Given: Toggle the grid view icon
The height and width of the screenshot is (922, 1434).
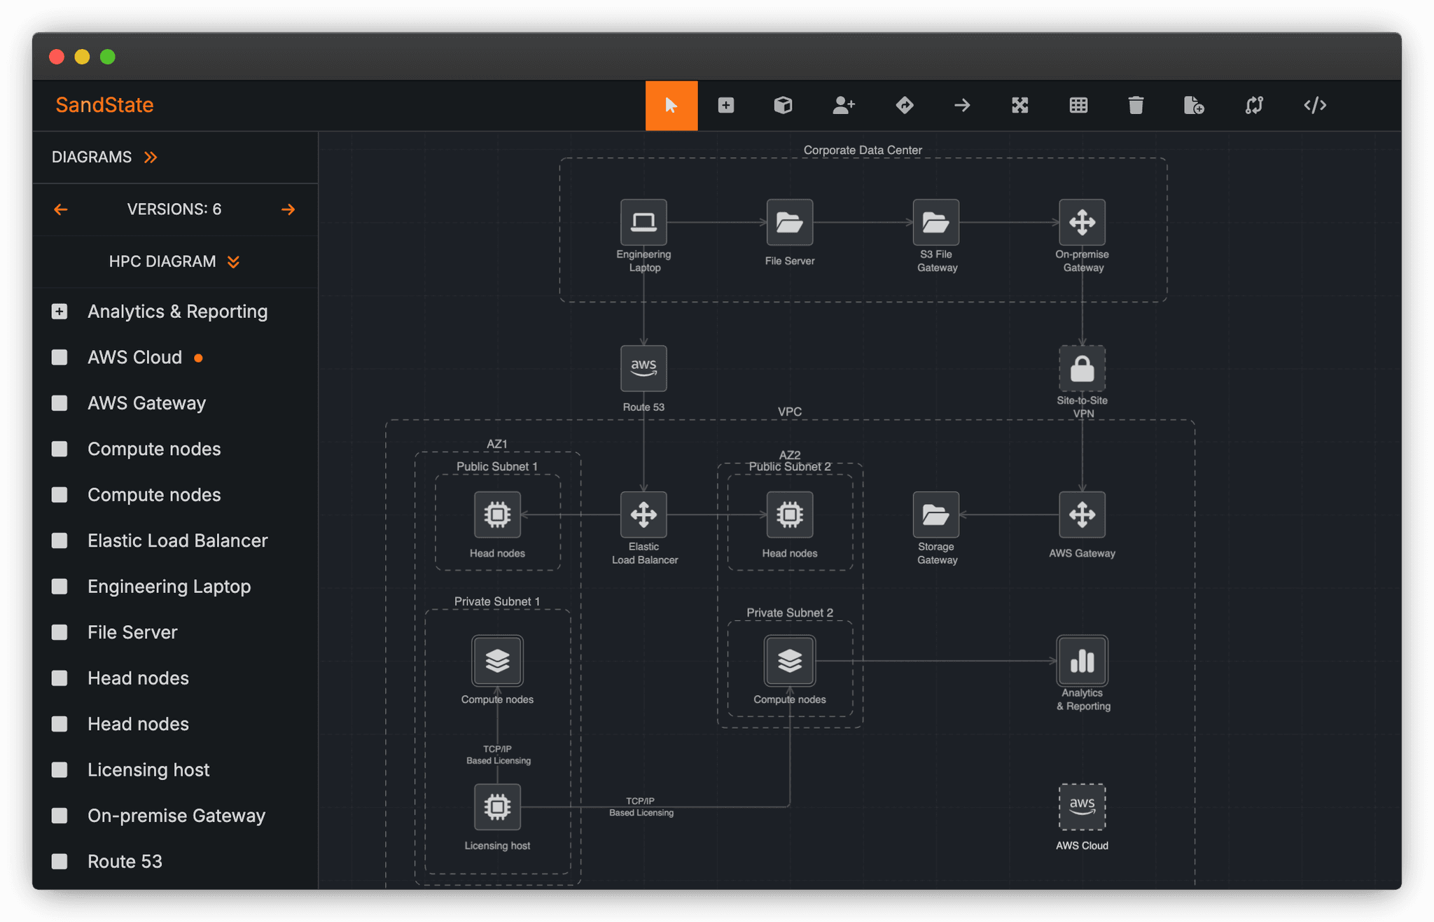Looking at the screenshot, I should coord(1078,106).
